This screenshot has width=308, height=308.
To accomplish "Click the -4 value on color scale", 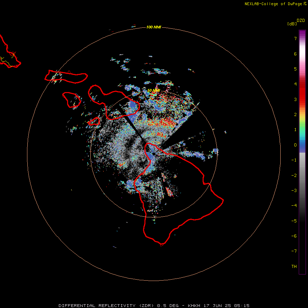I will coord(294,205).
